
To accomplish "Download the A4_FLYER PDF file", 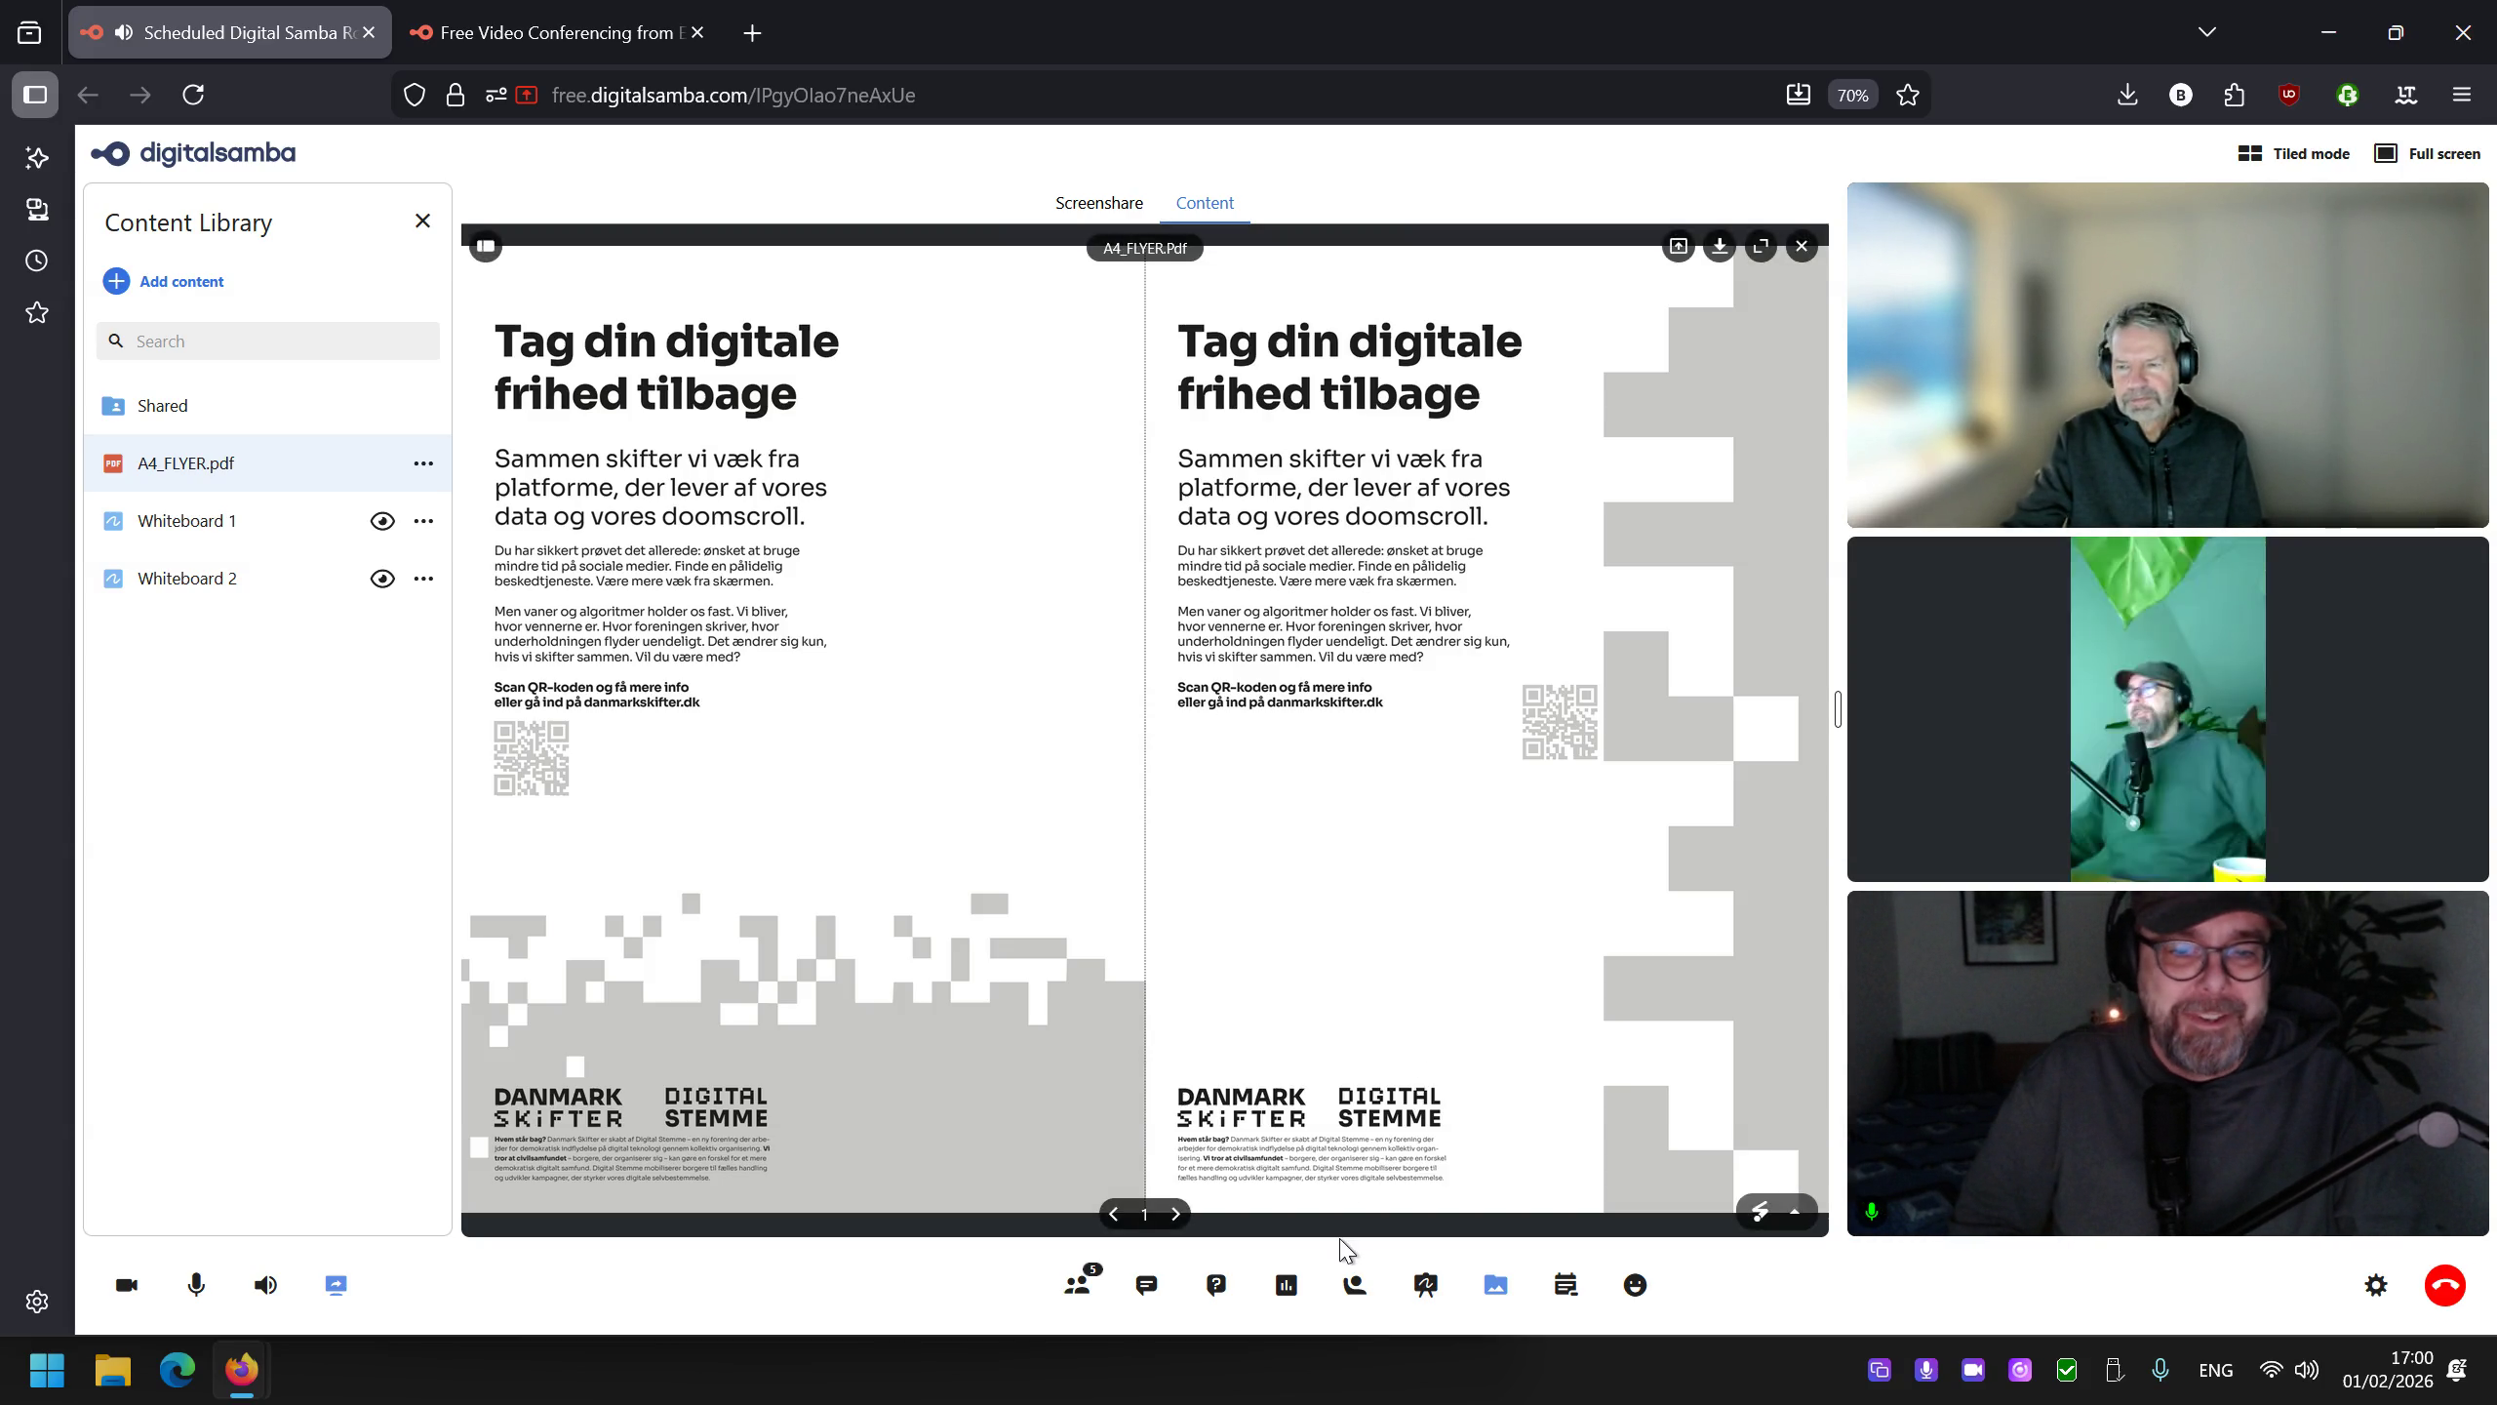I will pos(1720,247).
